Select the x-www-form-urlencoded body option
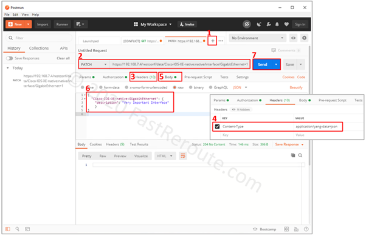Image resolution: width=366 pixels, height=236 pixels. 146,87
